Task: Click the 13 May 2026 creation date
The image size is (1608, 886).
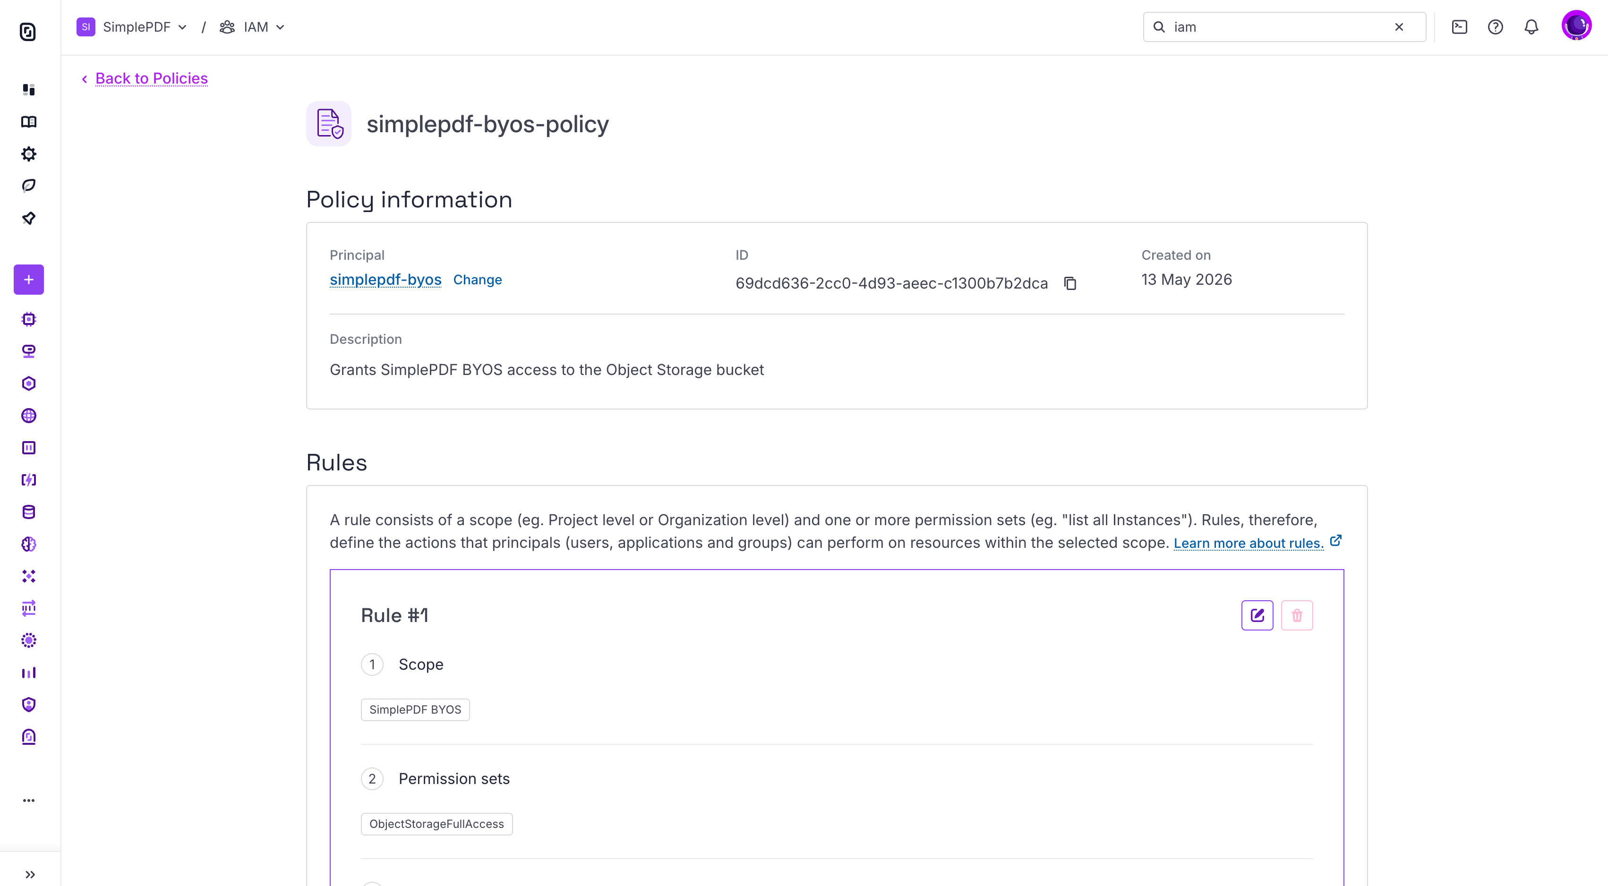Action: pyautogui.click(x=1187, y=280)
